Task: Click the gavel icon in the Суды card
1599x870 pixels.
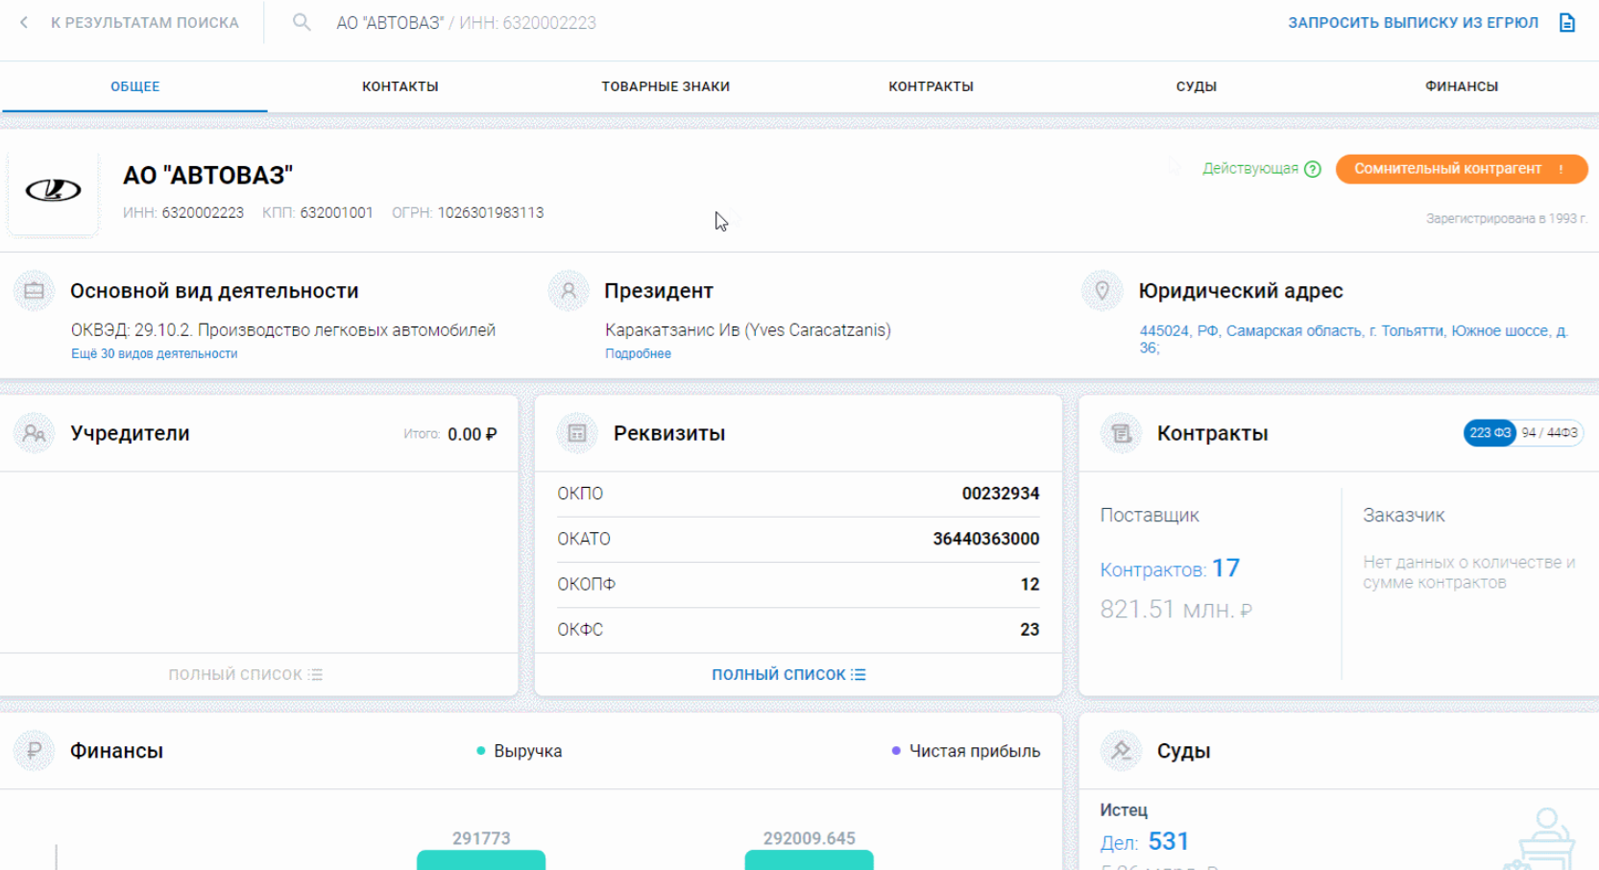Action: (1120, 751)
